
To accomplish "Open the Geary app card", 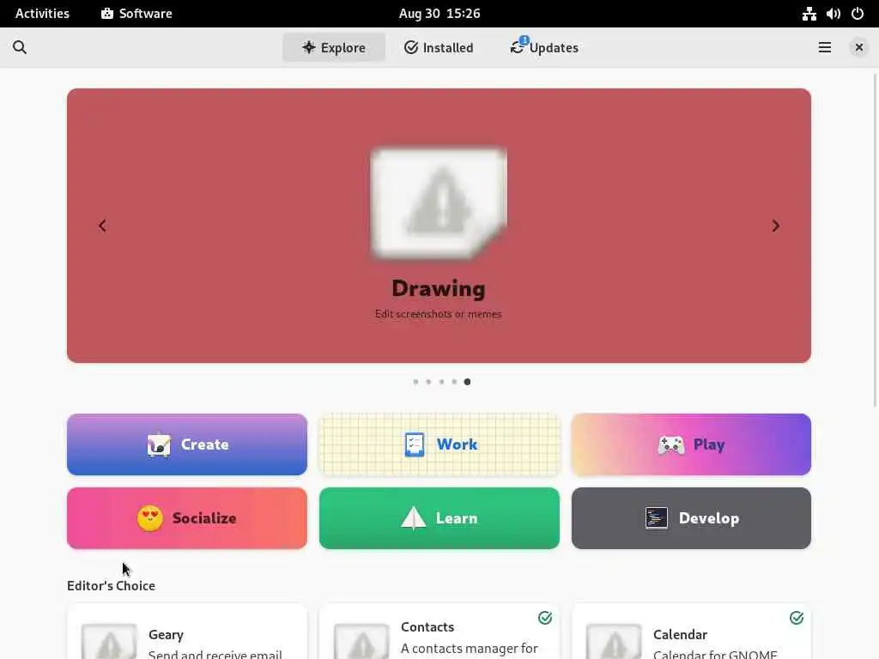I will [186, 632].
